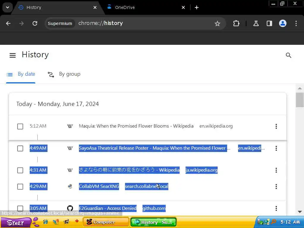This screenshot has height=228, width=304.
Task: Click the github.com domain text
Action: 154,208
